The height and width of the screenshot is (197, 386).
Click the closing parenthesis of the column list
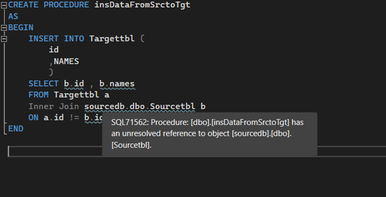point(51,72)
